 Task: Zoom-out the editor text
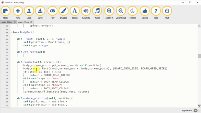pyautogui.click(x=121, y=13)
